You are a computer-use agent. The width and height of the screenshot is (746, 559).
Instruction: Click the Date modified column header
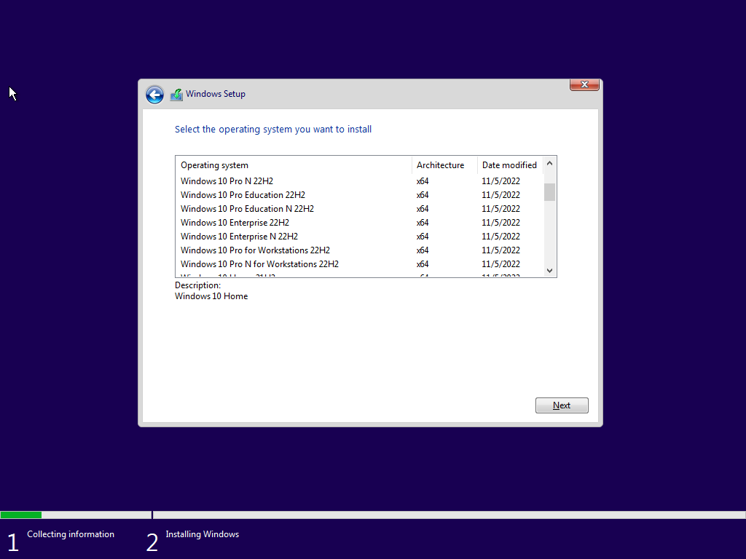pyautogui.click(x=510, y=165)
